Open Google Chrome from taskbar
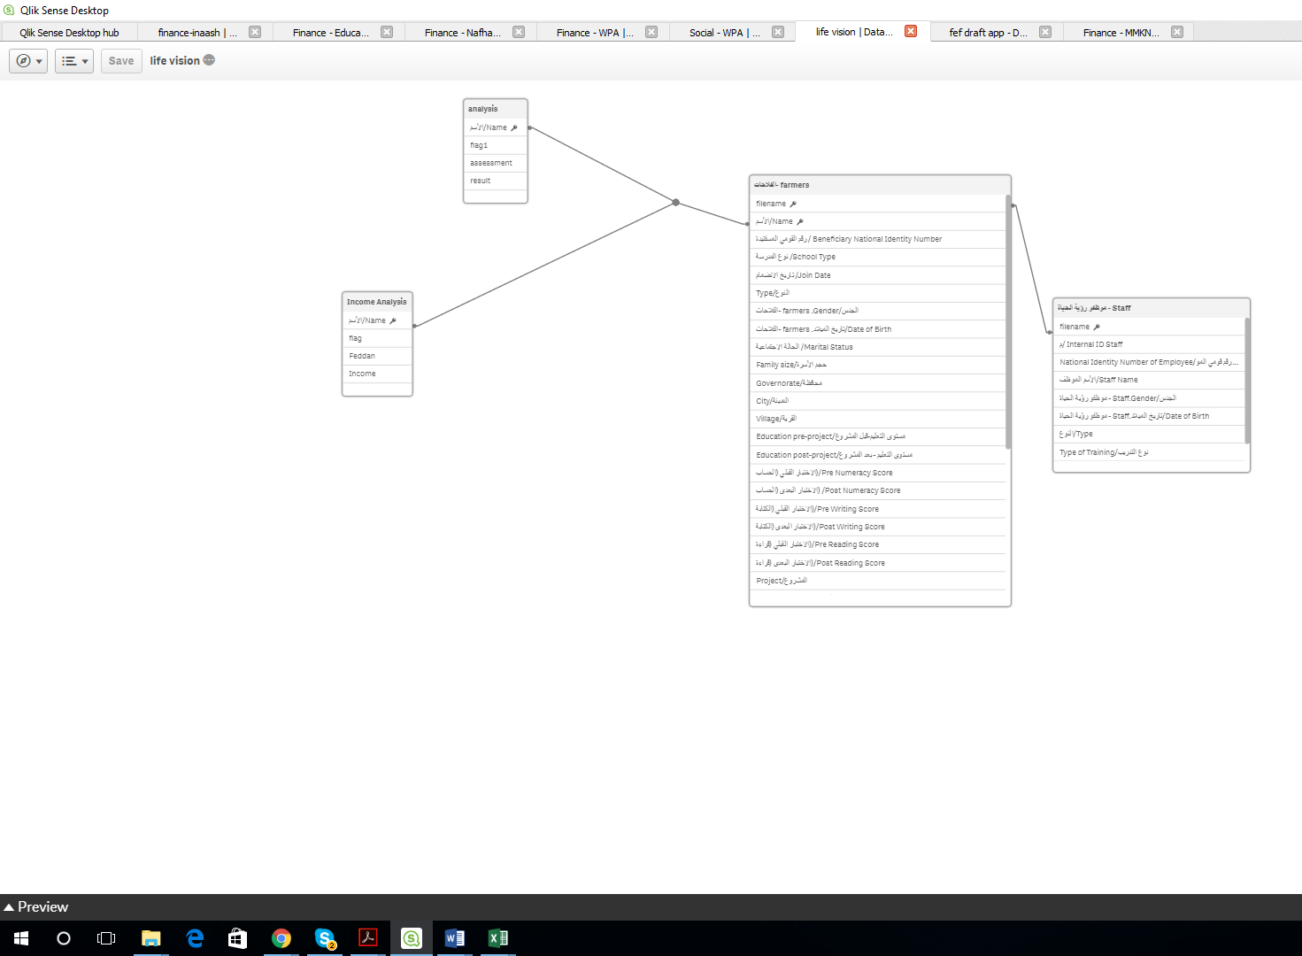The image size is (1302, 956). [281, 938]
